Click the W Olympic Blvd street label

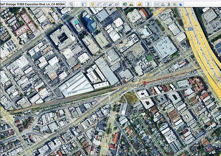click(x=20, y=53)
